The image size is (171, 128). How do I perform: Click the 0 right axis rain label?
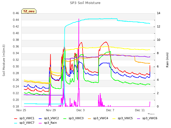158,107
